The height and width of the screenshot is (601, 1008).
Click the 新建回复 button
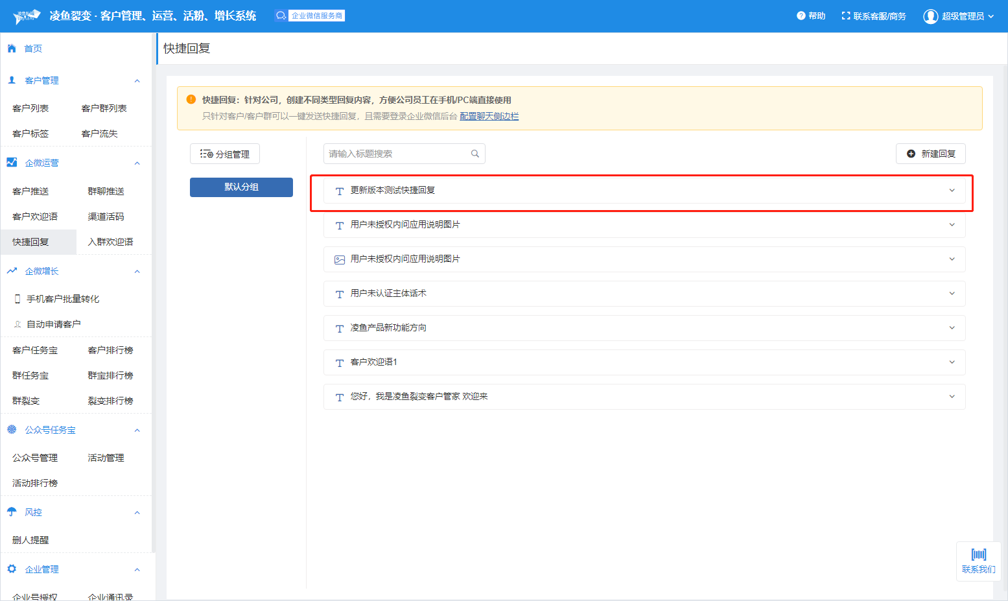point(930,154)
